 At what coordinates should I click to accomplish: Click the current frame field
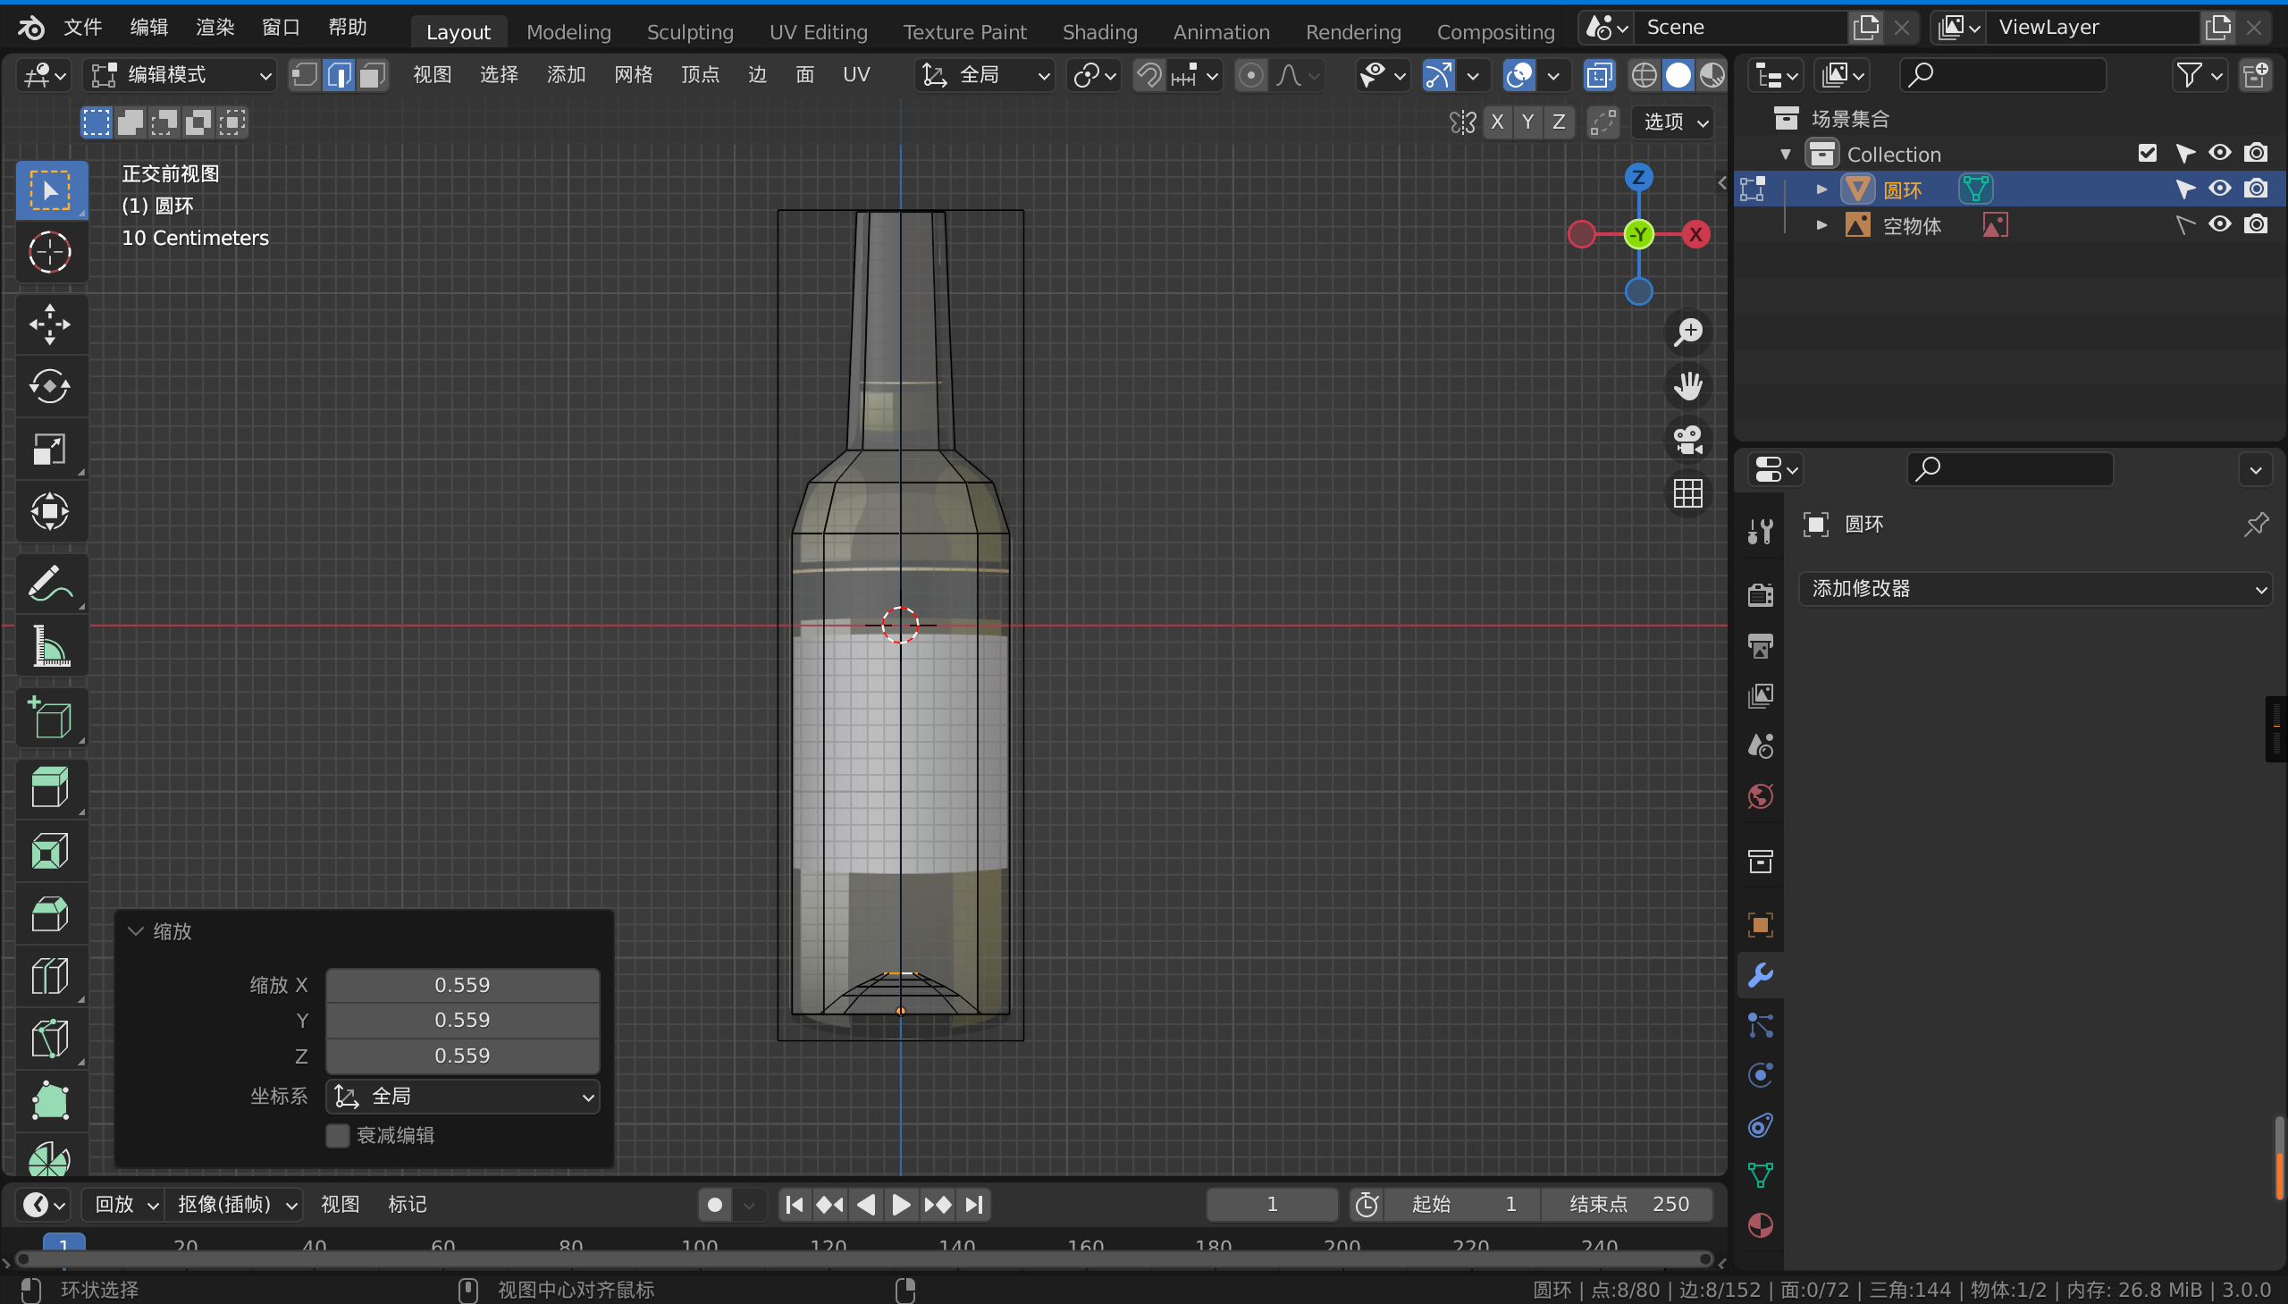(x=1272, y=1205)
